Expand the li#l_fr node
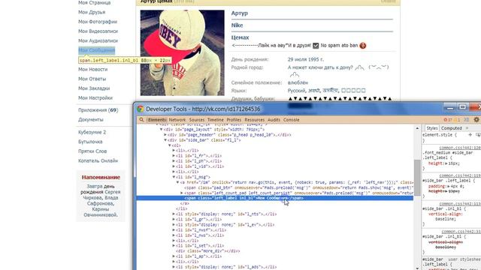481x270 pixels. [174, 156]
